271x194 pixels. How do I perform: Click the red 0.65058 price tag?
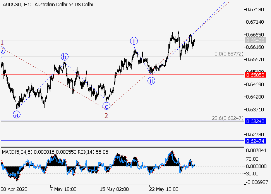255,74
